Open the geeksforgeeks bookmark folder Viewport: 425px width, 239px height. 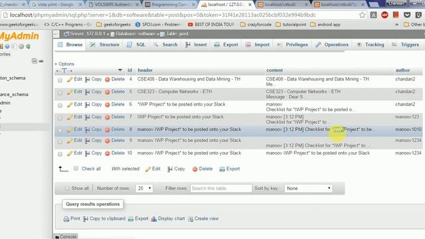click(114, 25)
